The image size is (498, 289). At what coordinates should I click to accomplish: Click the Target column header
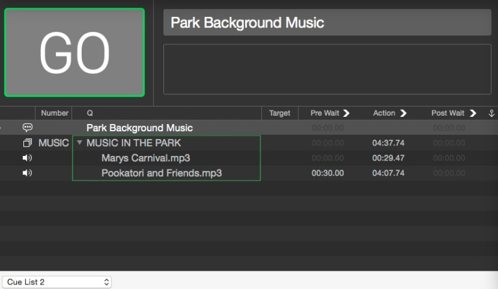pos(279,113)
